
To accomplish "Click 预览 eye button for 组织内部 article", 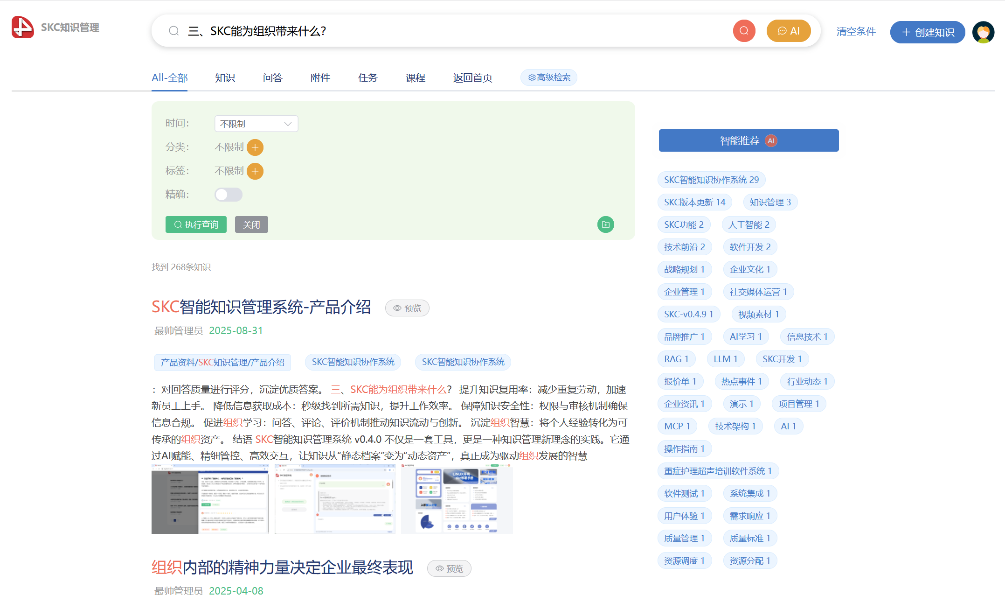I will (449, 568).
